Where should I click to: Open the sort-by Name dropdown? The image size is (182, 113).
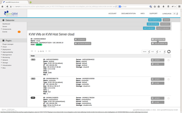(x=146, y=52)
